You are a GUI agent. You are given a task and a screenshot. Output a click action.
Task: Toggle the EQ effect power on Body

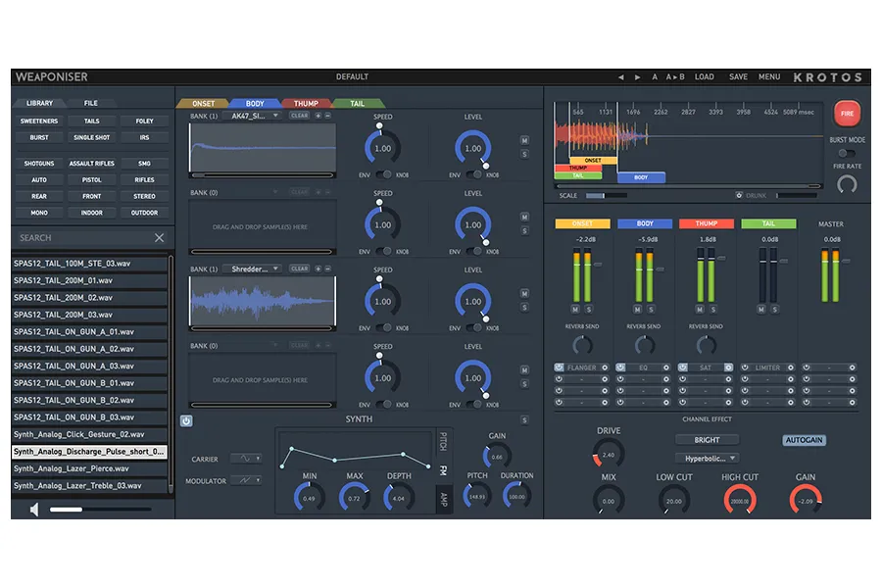point(620,367)
